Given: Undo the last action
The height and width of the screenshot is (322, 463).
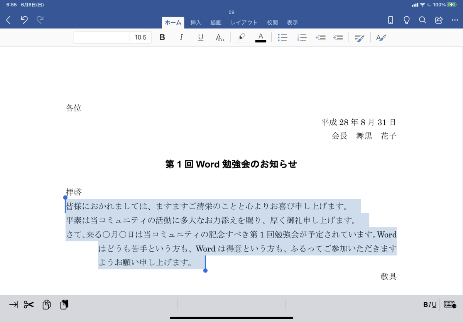Looking at the screenshot, I should (24, 20).
